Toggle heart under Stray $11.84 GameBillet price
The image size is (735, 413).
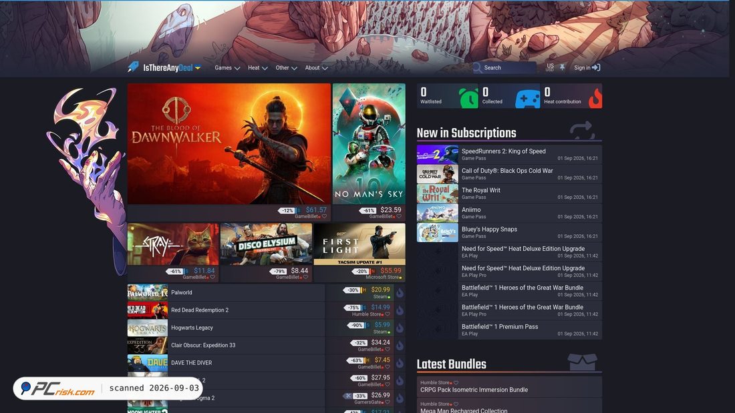pyautogui.click(x=212, y=277)
